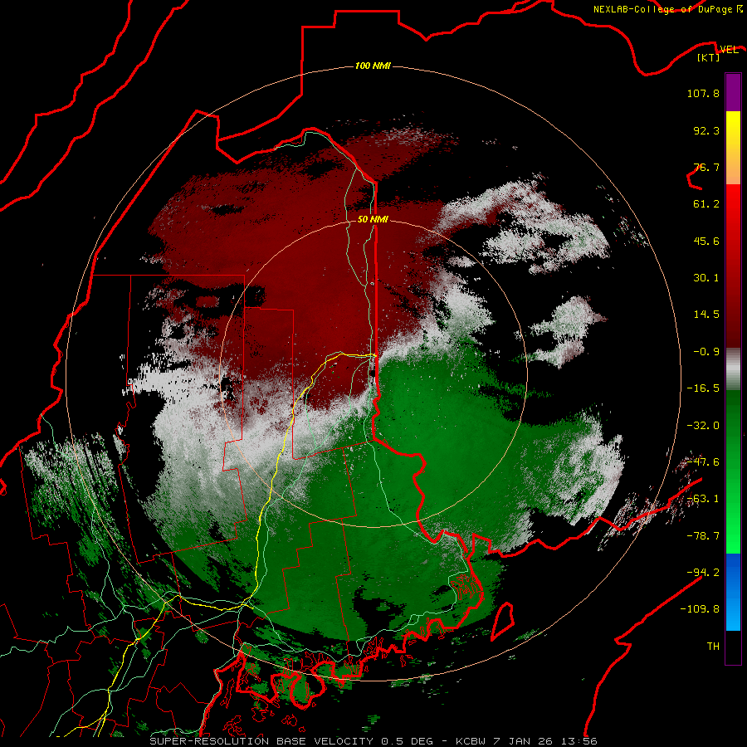Image resolution: width=747 pixels, height=747 pixels.
Task: Select the 61.2 scale value
Action: 706,204
